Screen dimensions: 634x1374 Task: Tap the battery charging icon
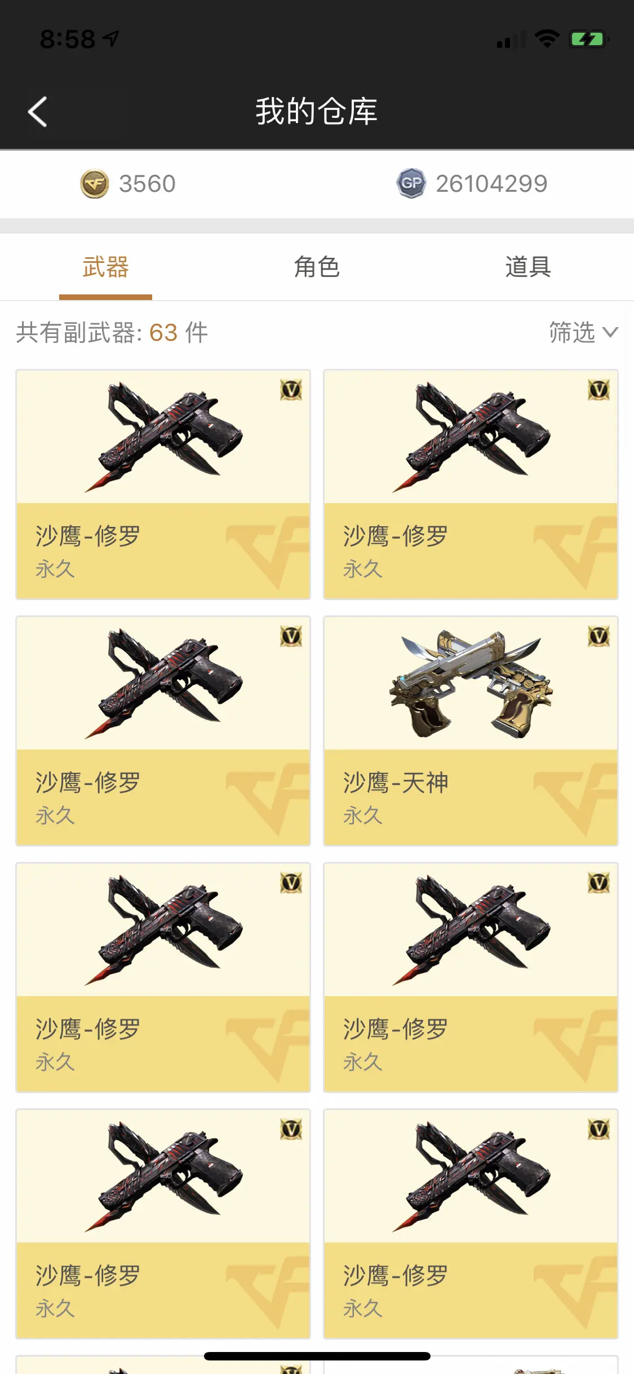click(589, 39)
